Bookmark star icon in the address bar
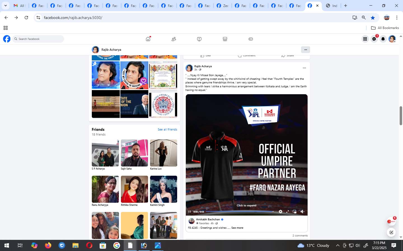The height and width of the screenshot is (251, 403). tap(373, 18)
